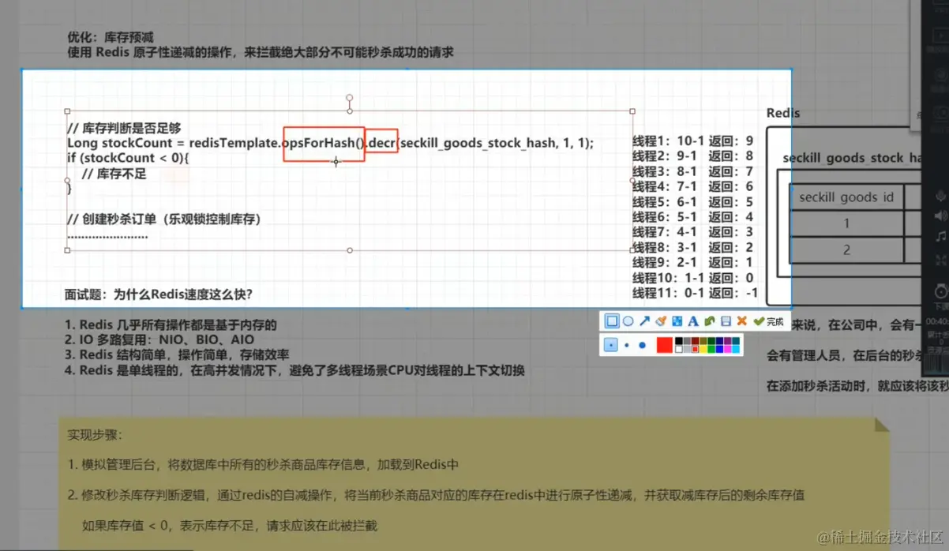
Task: Pick the magenta color swatch
Action: tap(728, 349)
